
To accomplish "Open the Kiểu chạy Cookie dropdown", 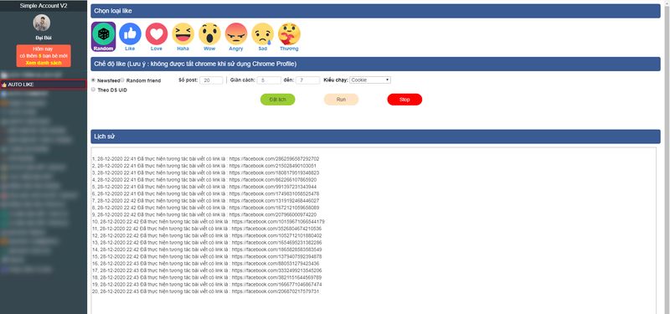I will 370,80.
